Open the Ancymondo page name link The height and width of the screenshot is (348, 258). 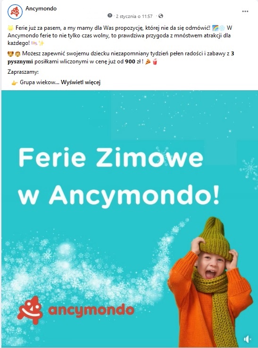[x=41, y=9]
